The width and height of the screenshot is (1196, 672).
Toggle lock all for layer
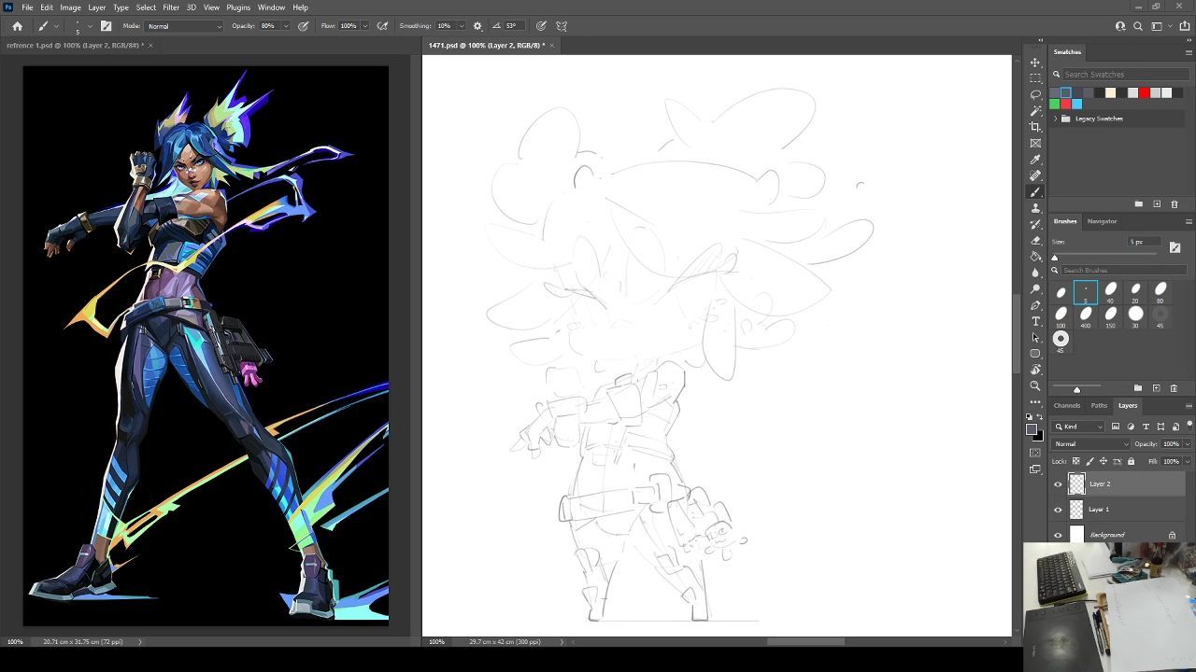(1131, 461)
